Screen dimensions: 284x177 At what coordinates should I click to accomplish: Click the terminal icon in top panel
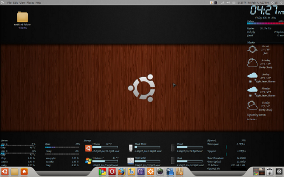click(x=216, y=3)
